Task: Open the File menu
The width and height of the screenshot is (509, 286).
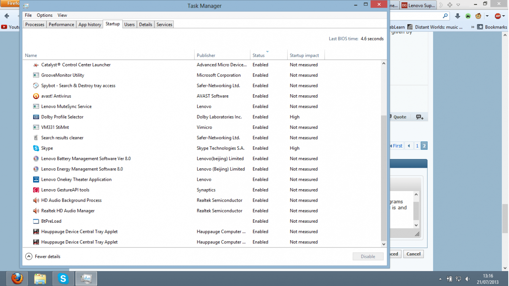Action: [x=28, y=15]
